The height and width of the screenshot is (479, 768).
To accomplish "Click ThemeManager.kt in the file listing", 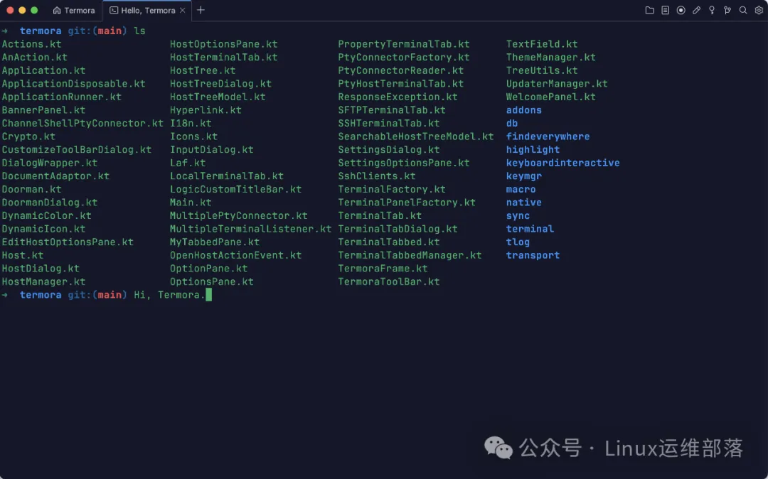I will pyautogui.click(x=550, y=57).
